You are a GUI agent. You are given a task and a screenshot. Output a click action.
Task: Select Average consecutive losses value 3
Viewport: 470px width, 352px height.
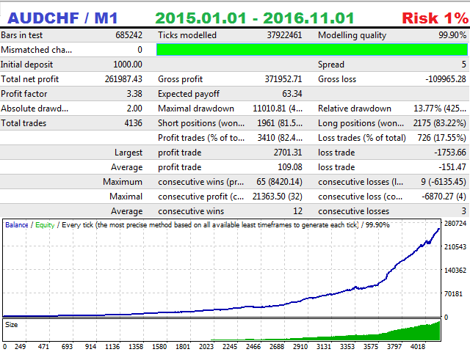(x=463, y=211)
